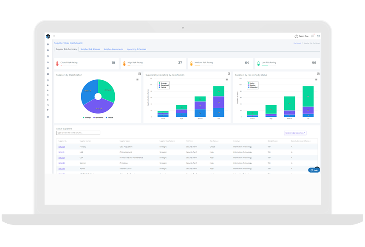This screenshot has width=365, height=247.
Task: Click the Data Acquisition supplier type cell
Action: (x=126, y=147)
